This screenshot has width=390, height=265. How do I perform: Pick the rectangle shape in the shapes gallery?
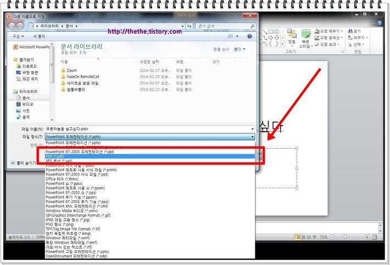pos(271,32)
